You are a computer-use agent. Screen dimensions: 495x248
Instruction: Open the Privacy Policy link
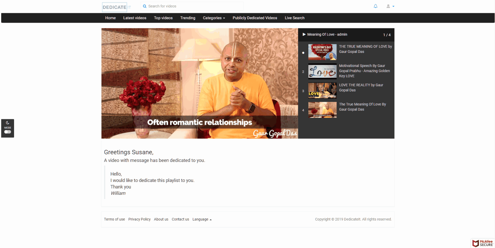139,219
